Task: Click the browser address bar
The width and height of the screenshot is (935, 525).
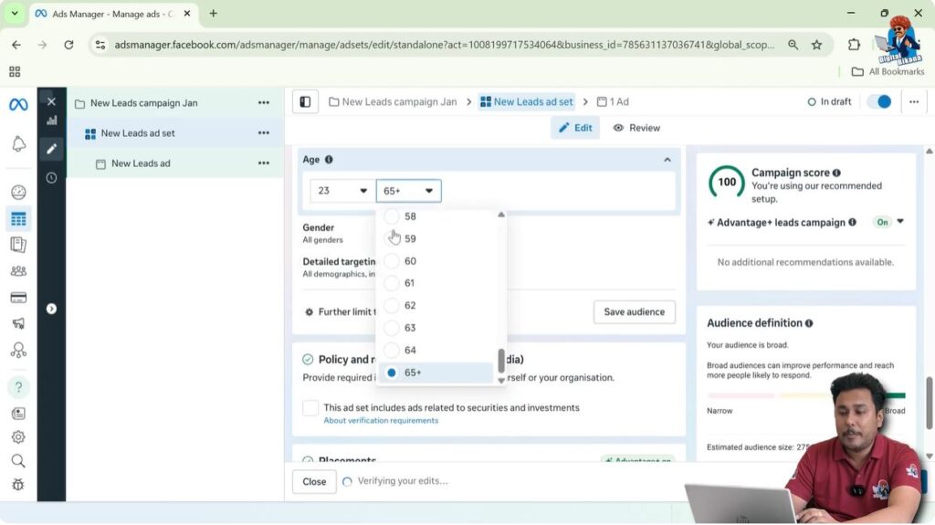Action: [x=445, y=45]
